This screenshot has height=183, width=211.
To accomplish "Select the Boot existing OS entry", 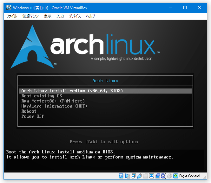I will tap(42, 96).
